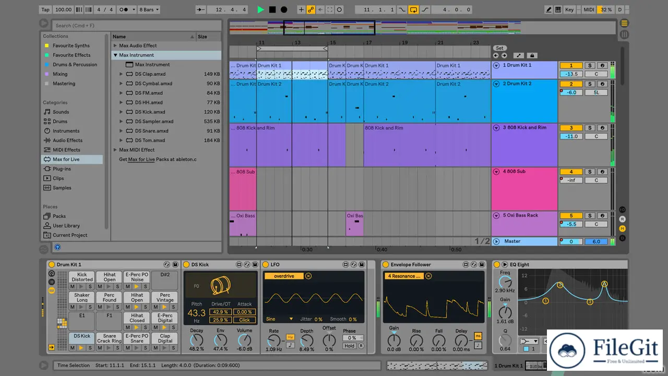This screenshot has height=376, width=668.
Task: Arm track 3 808 Kick and Rim for recording
Action: point(602,127)
